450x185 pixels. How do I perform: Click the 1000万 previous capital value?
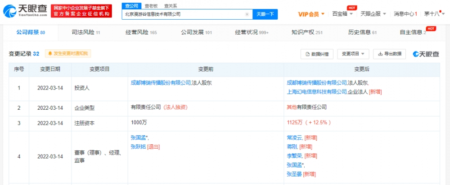[139, 122]
